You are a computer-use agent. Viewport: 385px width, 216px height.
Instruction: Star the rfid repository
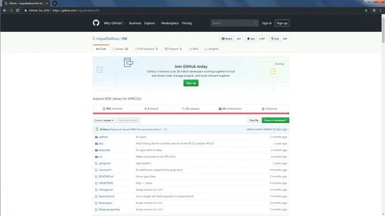(x=250, y=38)
